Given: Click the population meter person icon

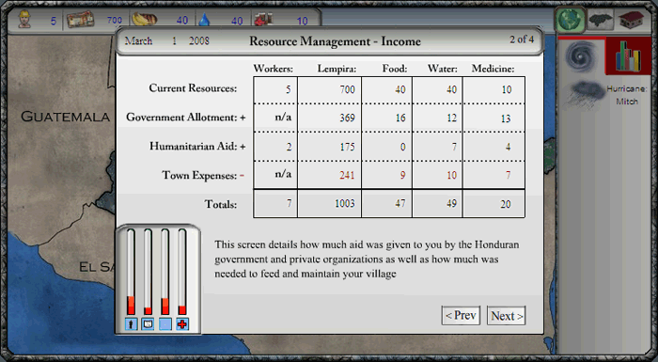Looking at the screenshot, I should tap(132, 323).
